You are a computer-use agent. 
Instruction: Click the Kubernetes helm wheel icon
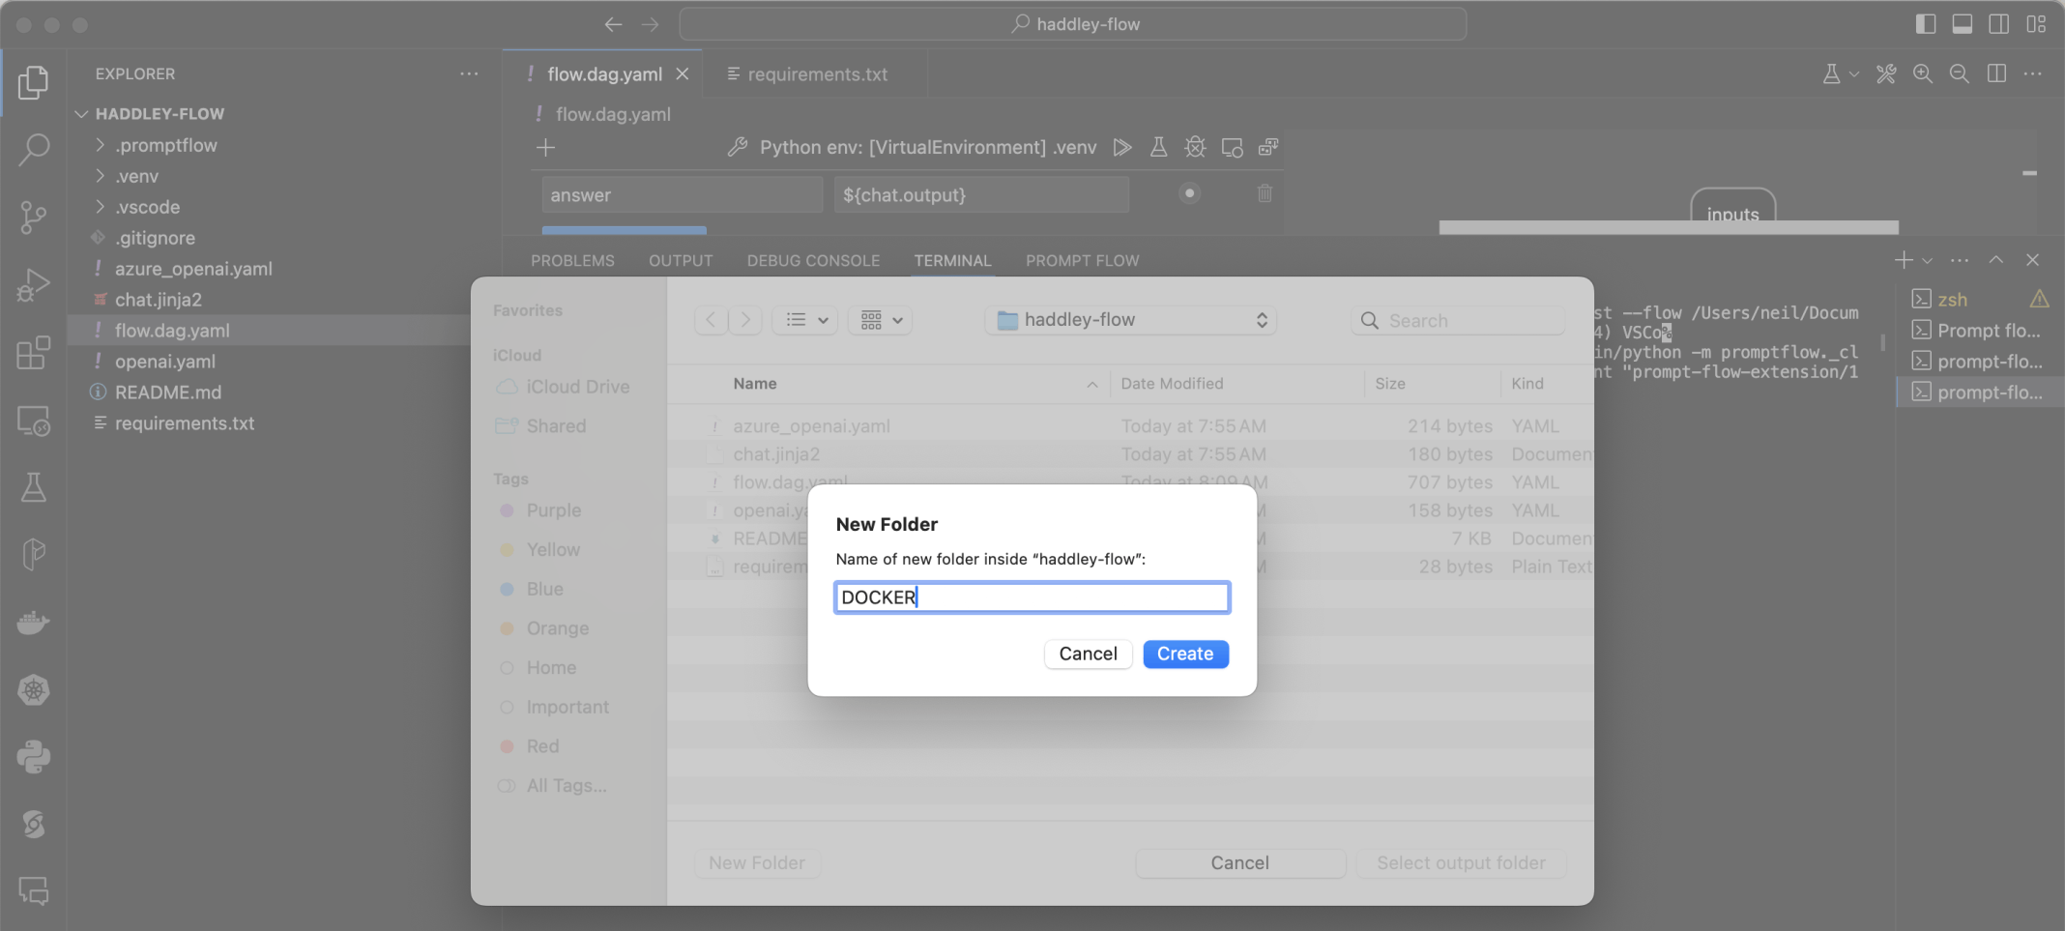(x=34, y=690)
